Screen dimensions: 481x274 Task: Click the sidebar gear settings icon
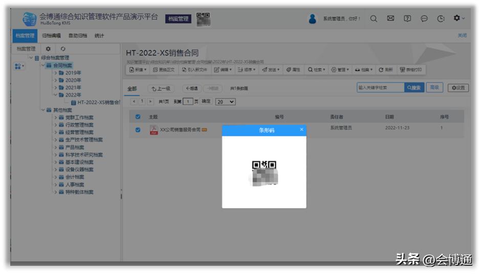tap(48, 49)
